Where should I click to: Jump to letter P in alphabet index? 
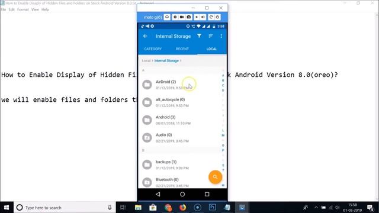tap(223, 150)
